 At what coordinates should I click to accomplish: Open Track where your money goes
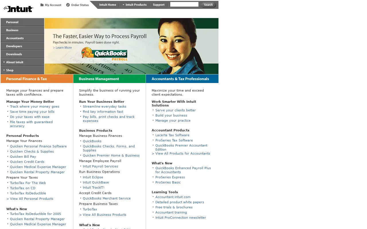tap(35, 106)
